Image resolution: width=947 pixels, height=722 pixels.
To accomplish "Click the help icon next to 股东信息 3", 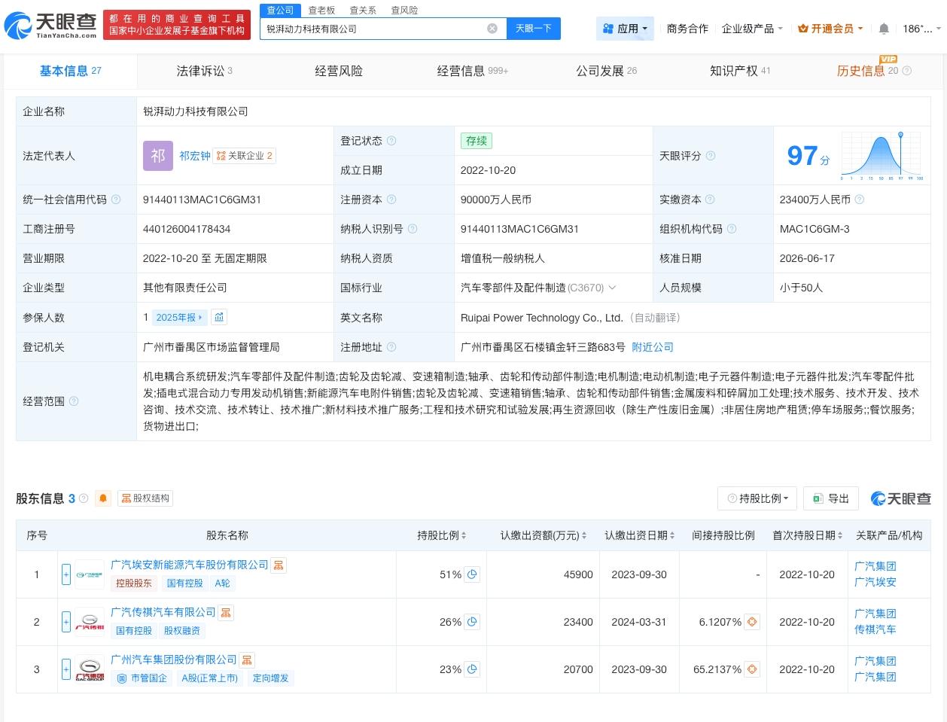I will [84, 498].
